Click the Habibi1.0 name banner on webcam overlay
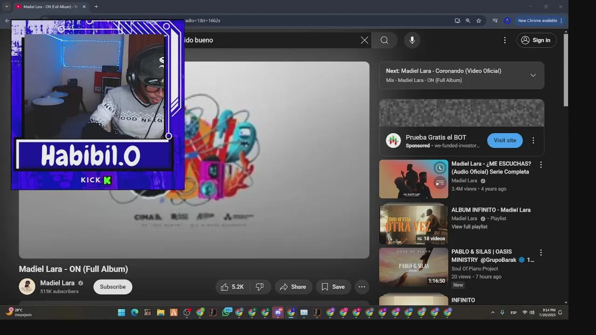Viewport: 596px width, 335px height. [x=94, y=155]
